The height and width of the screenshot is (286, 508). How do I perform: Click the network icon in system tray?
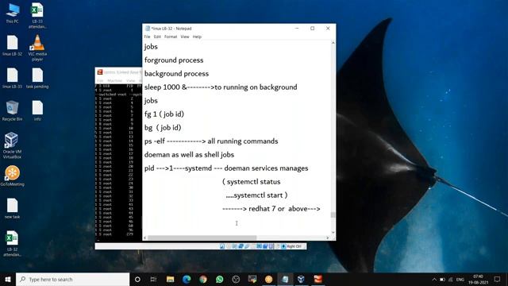click(x=451, y=279)
